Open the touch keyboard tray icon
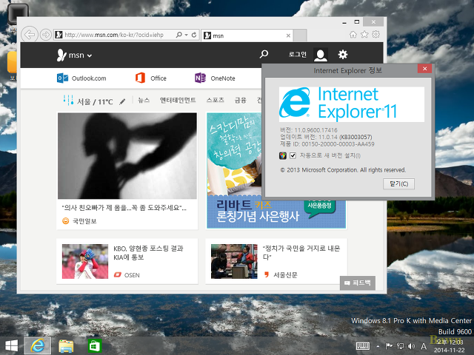Screen dimensions: 474x355 pyautogui.click(x=363, y=346)
